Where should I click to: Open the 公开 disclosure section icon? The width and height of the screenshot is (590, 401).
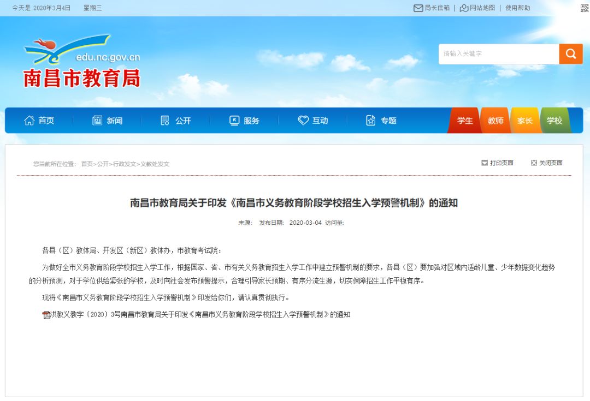(x=164, y=121)
